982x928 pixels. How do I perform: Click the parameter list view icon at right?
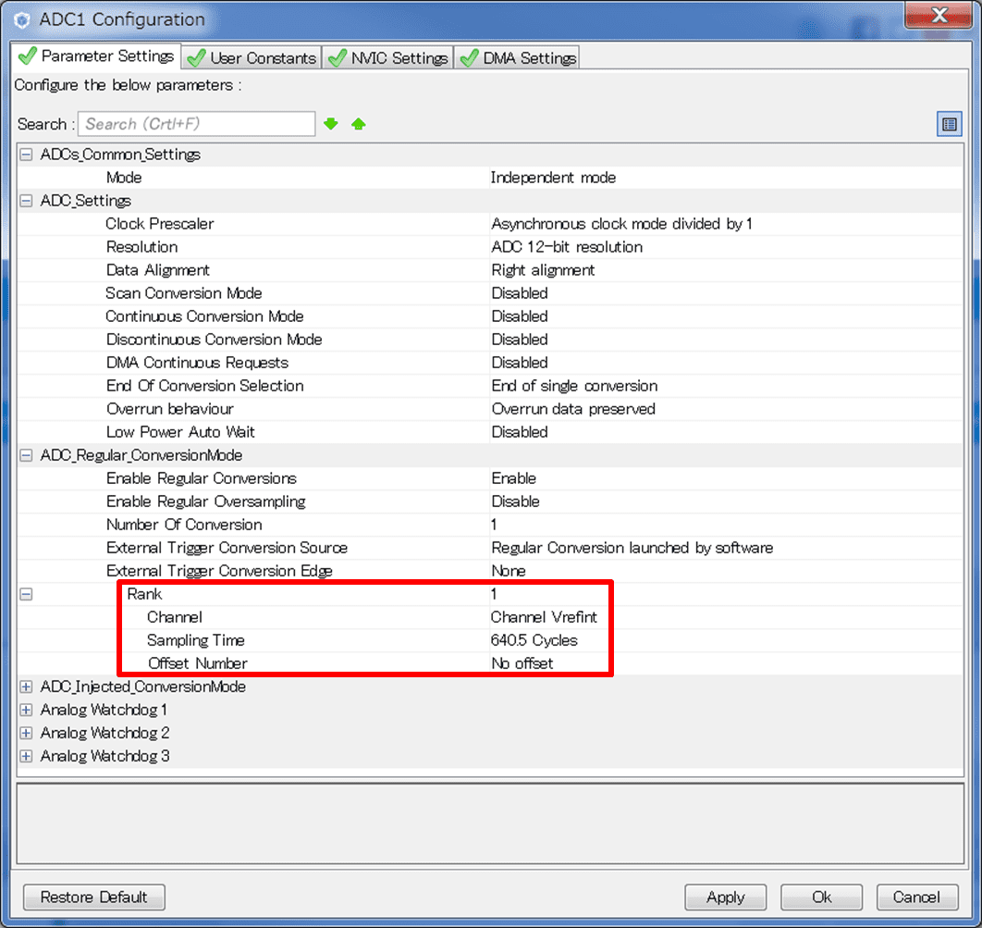point(949,124)
